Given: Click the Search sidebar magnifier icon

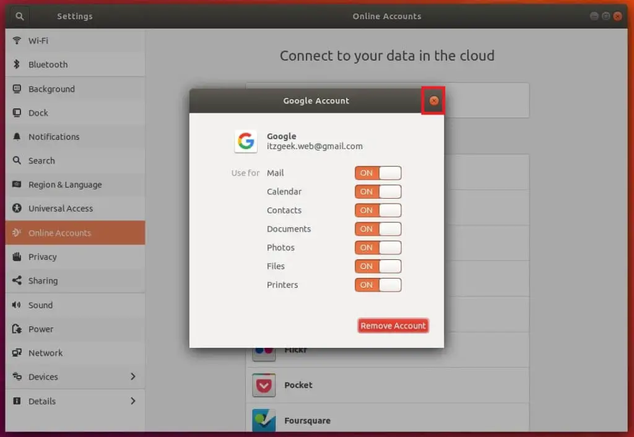Looking at the screenshot, I should coord(17,160).
